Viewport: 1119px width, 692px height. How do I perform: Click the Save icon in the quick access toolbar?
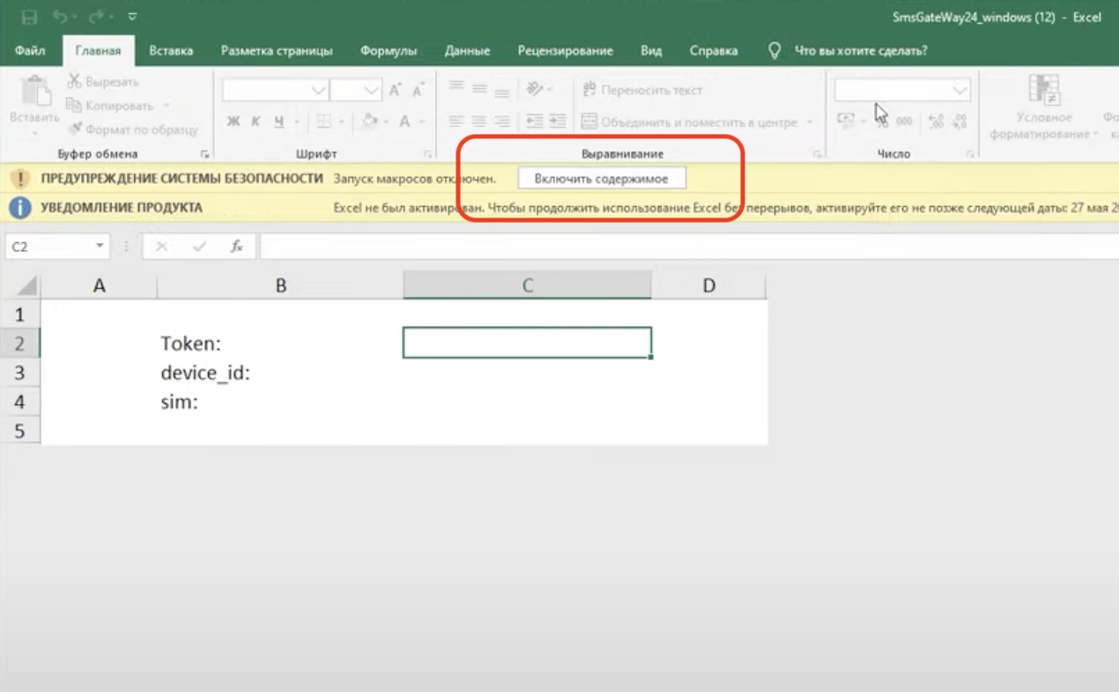pos(29,17)
